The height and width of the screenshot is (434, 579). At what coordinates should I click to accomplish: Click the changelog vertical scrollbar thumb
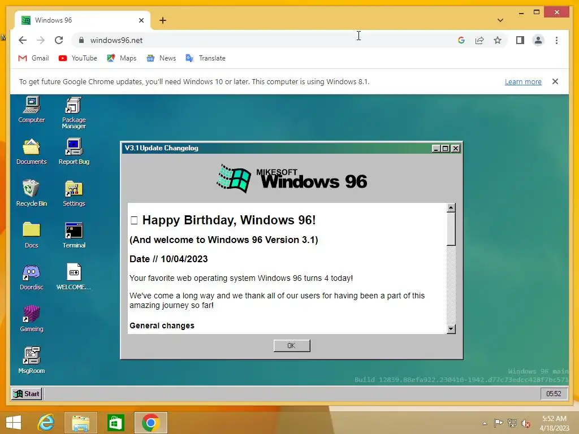pos(451,229)
